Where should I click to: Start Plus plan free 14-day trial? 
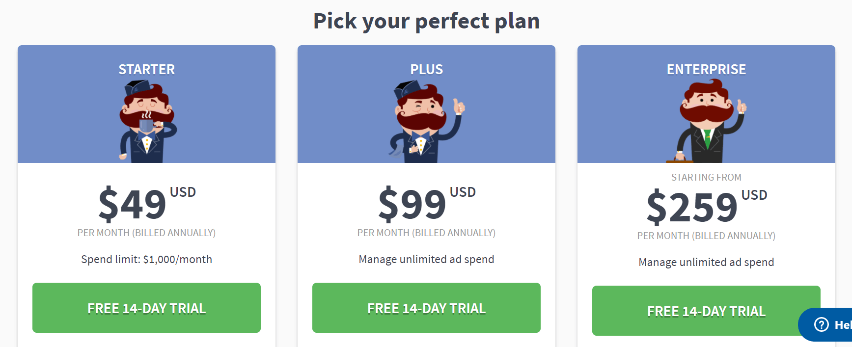click(x=426, y=308)
